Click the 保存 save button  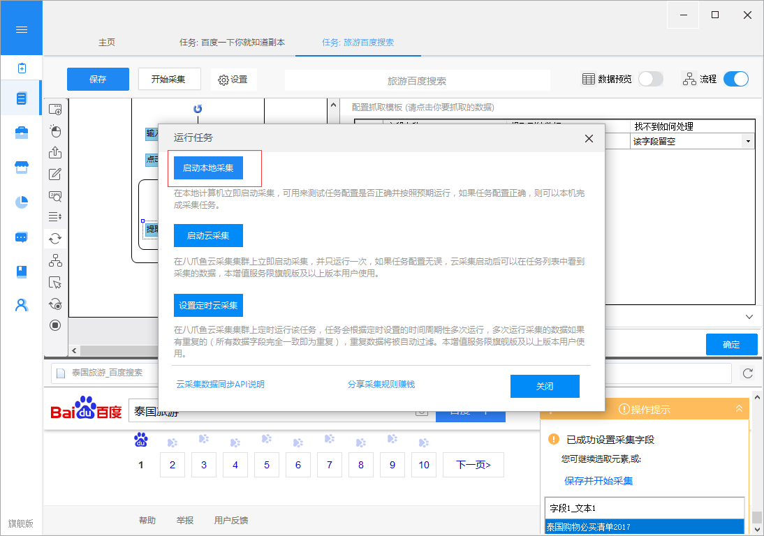pyautogui.click(x=98, y=79)
